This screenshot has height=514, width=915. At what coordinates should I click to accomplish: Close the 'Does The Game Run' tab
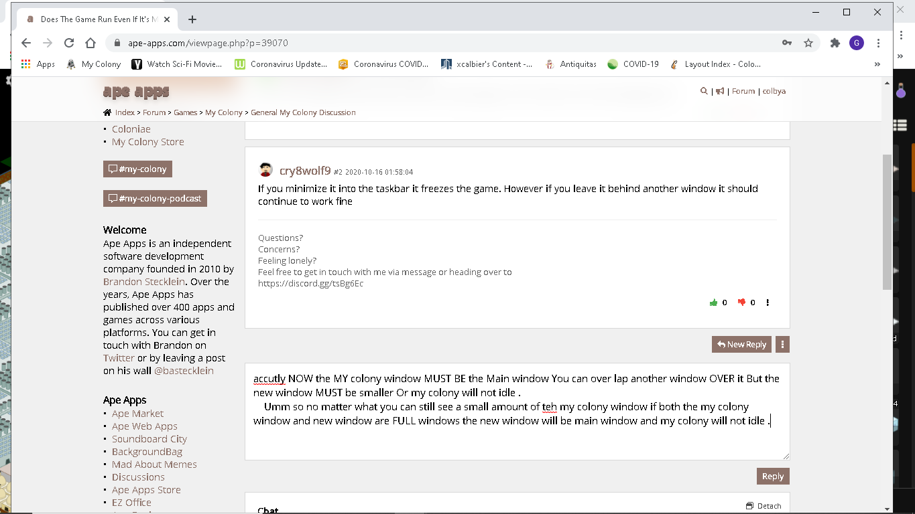(166, 19)
